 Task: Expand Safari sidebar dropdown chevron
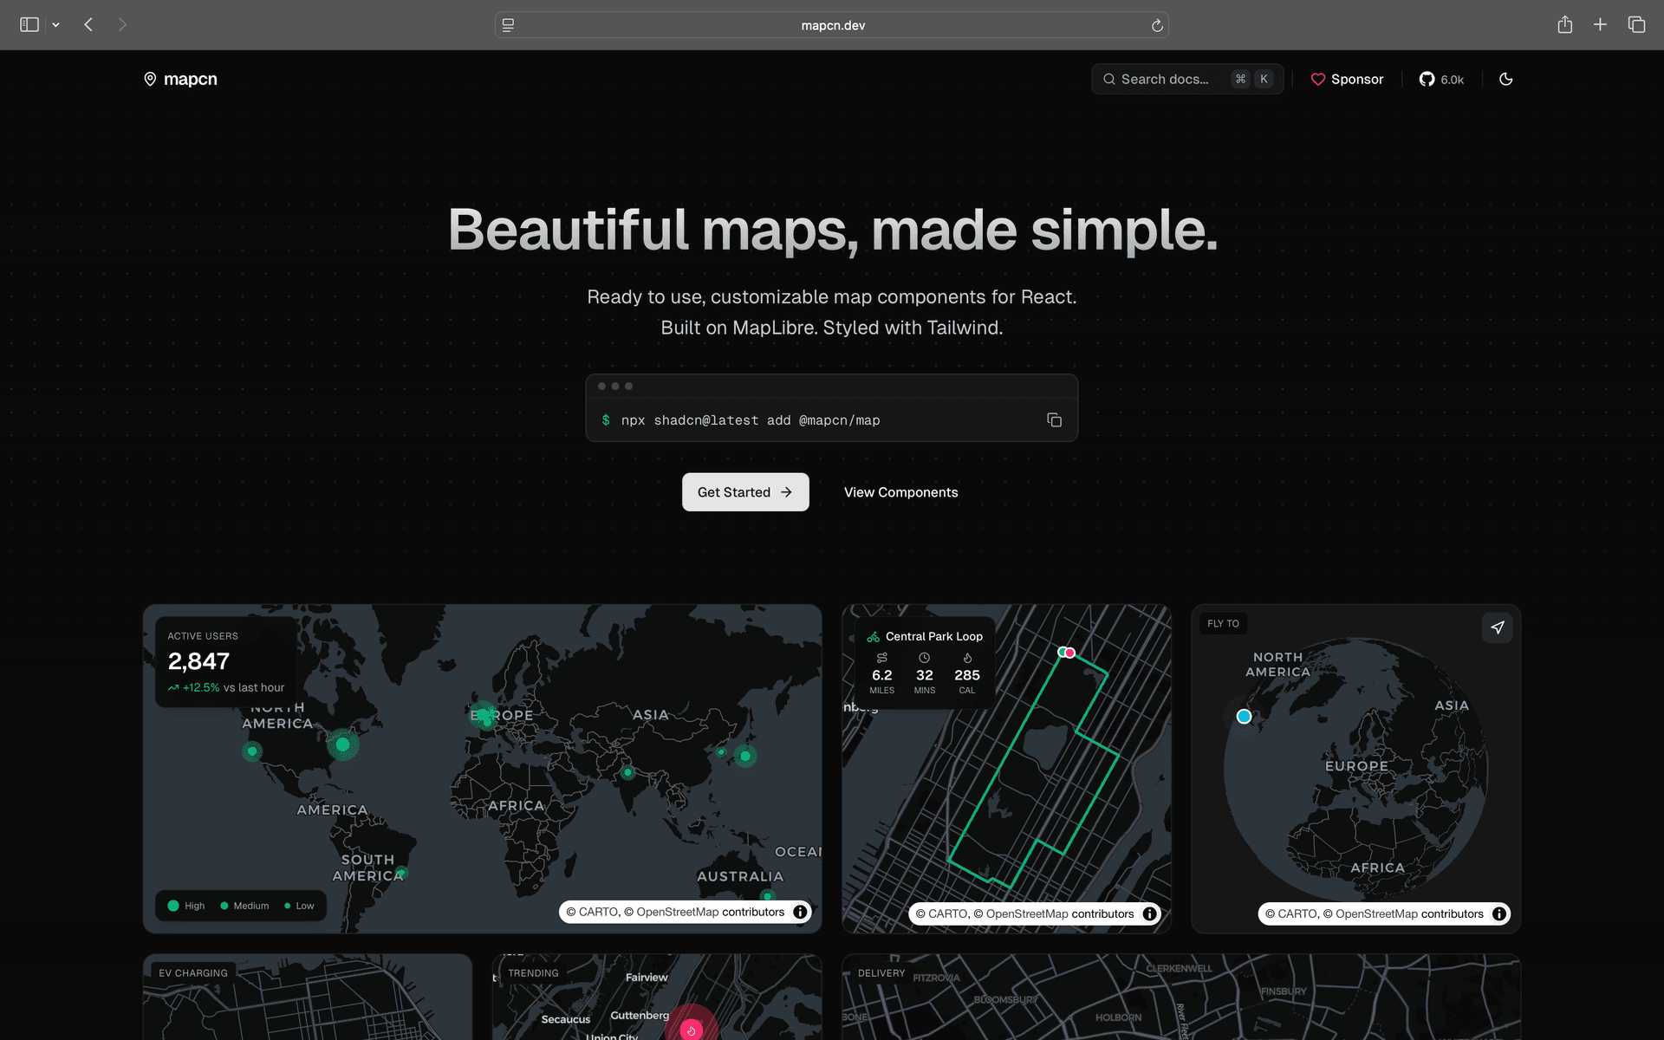click(x=56, y=25)
